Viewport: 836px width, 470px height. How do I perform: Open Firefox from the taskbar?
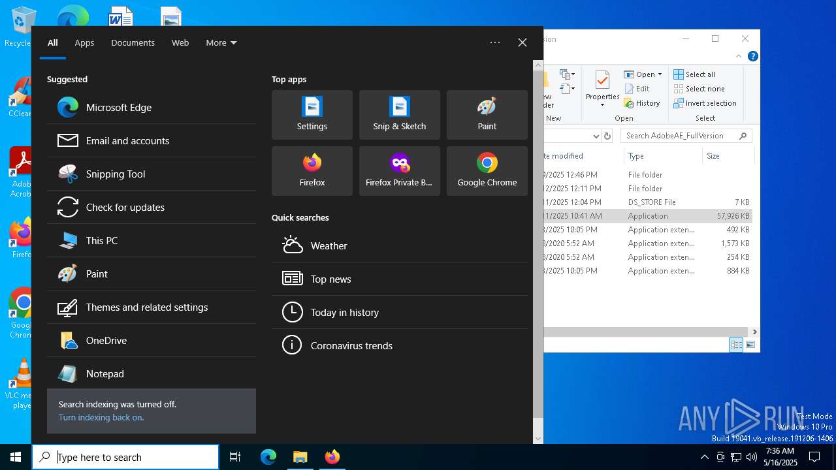[x=332, y=457]
